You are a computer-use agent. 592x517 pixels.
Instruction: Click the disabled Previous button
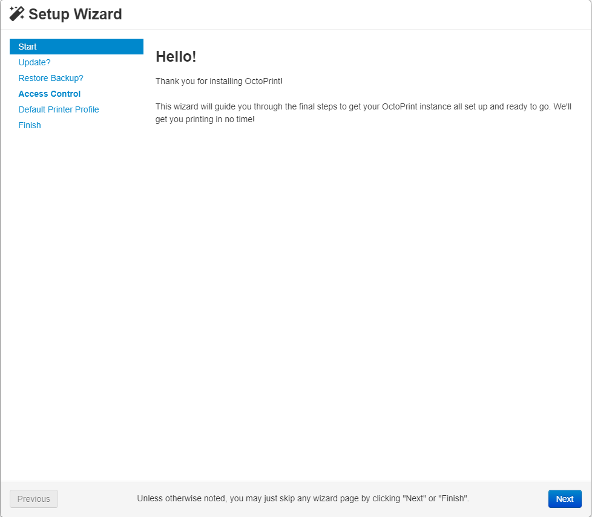pos(33,498)
